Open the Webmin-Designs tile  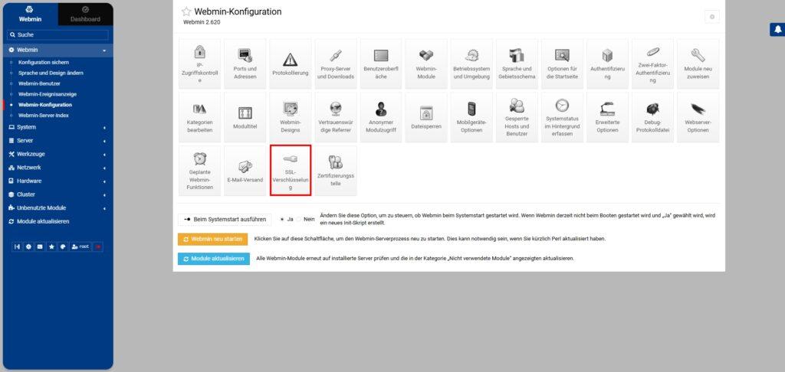click(291, 117)
